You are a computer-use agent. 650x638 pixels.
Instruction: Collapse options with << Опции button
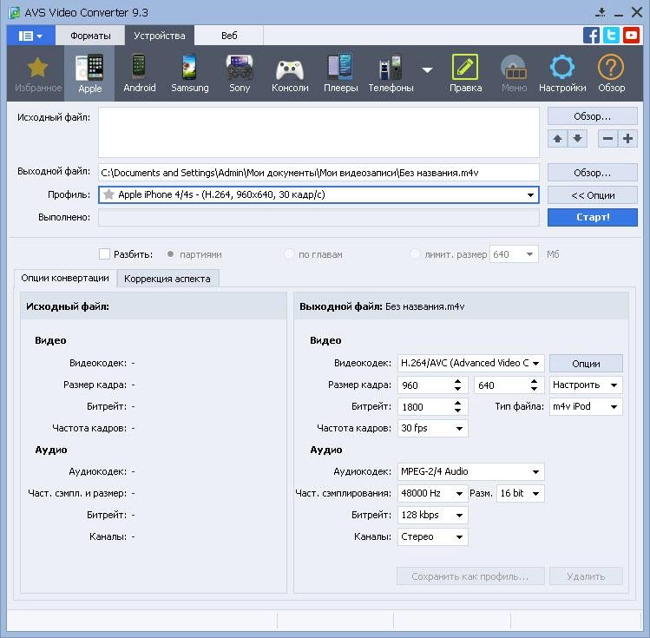pos(593,194)
